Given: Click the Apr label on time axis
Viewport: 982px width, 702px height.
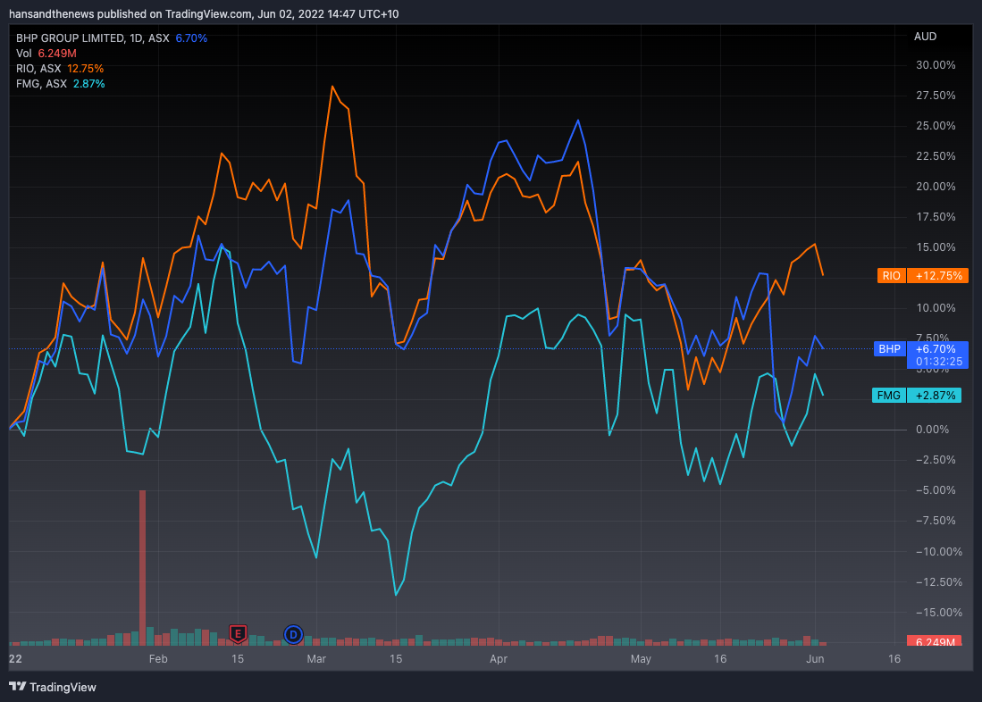Looking at the screenshot, I should pyautogui.click(x=499, y=659).
